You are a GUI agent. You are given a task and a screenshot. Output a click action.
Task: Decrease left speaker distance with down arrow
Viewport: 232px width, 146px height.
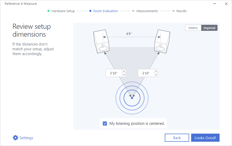pos(124,75)
